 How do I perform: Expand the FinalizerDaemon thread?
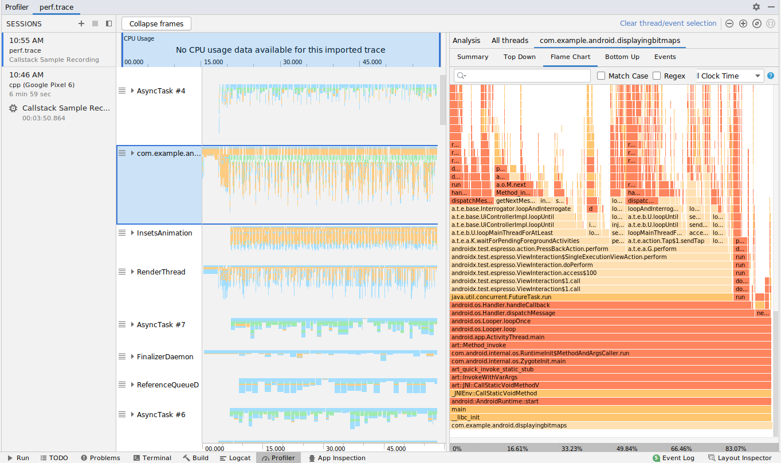(x=132, y=356)
